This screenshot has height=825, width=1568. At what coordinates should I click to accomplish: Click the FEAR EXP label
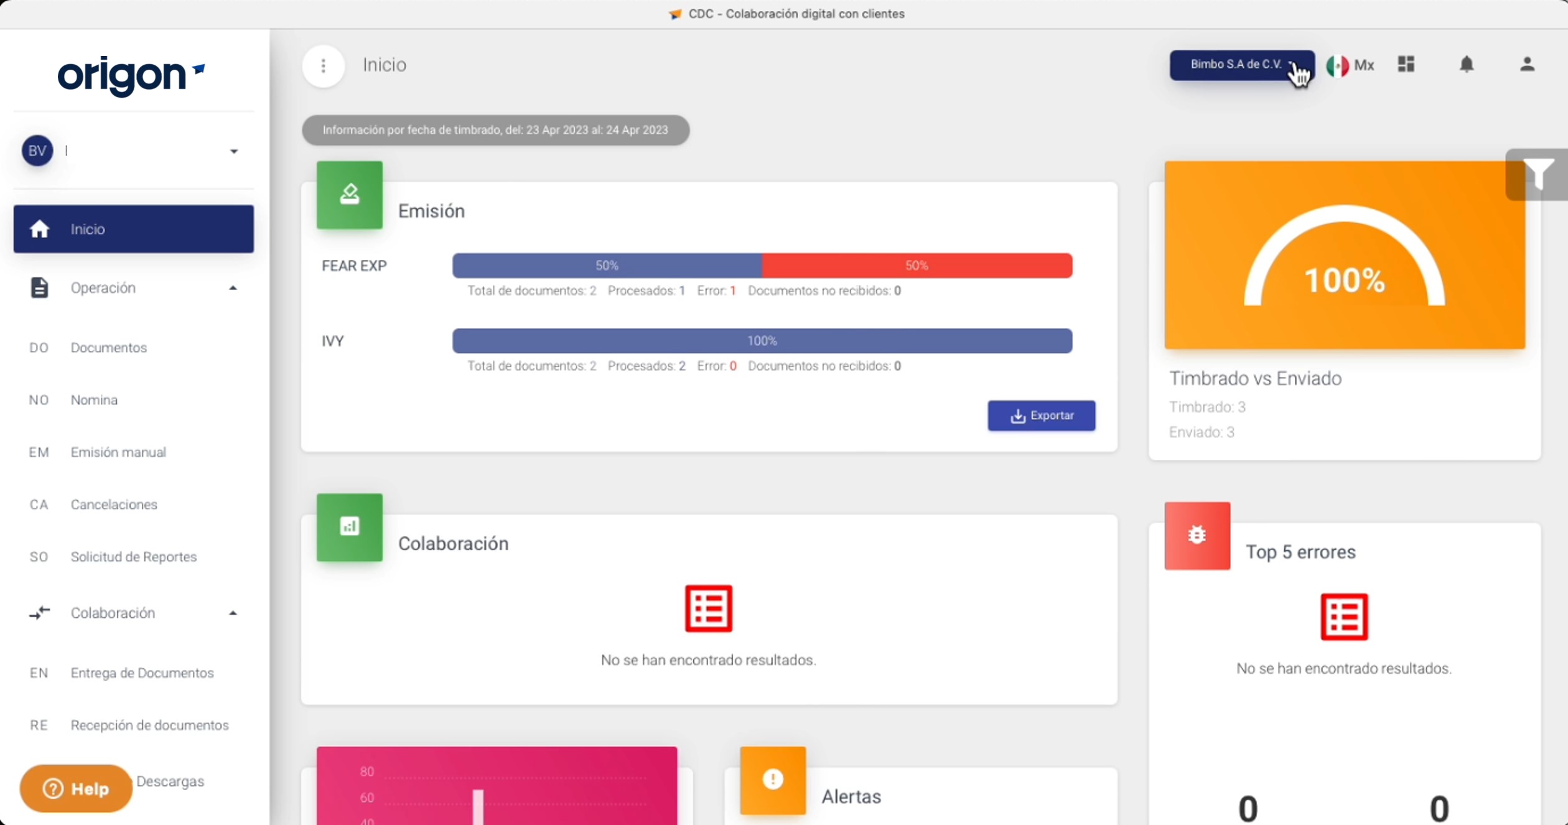point(354,266)
